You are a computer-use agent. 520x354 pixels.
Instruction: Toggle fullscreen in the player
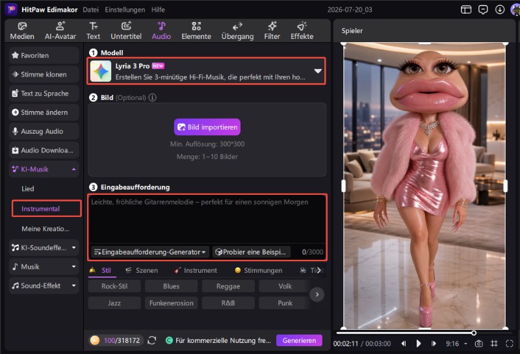tap(510, 344)
